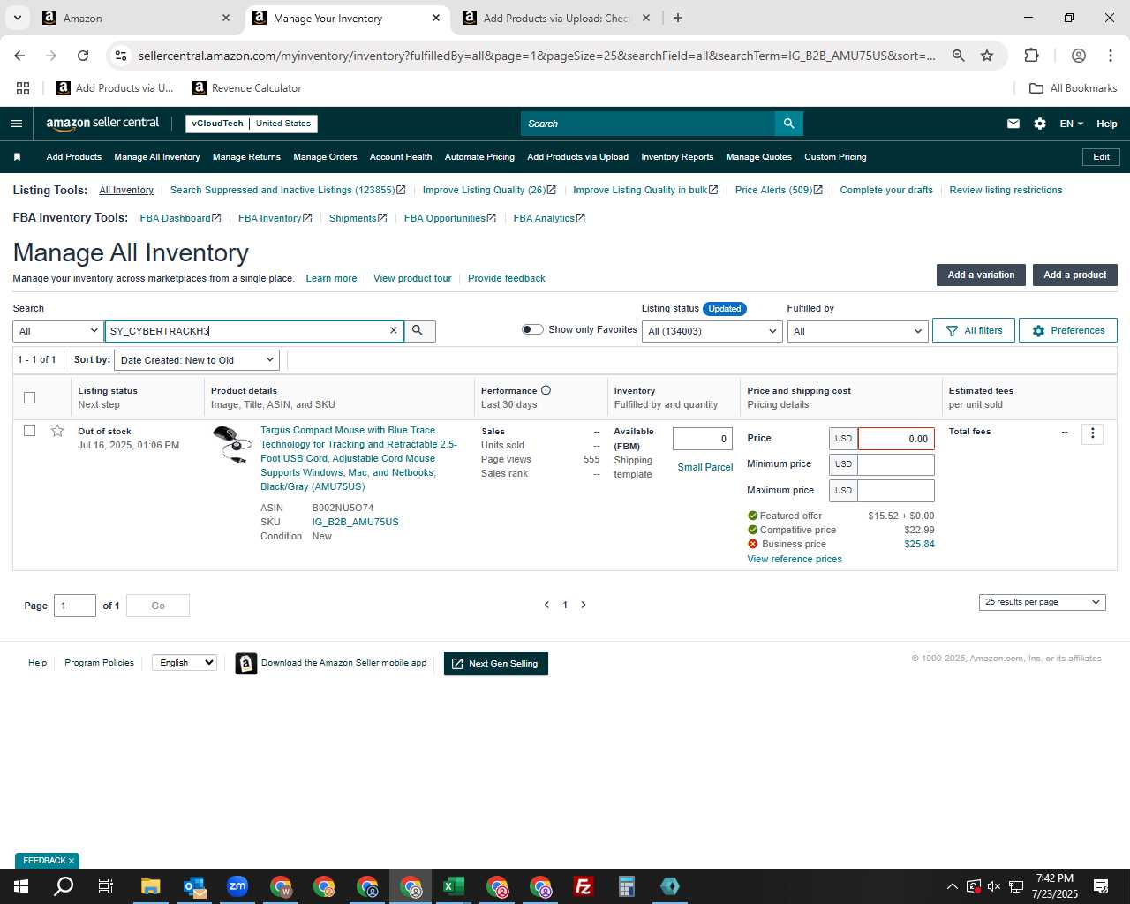Select the Targus mouse listing checkbox
Screen dimensions: 1130x904
click(x=29, y=431)
